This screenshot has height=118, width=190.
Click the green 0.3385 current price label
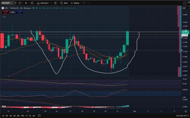[185, 32]
